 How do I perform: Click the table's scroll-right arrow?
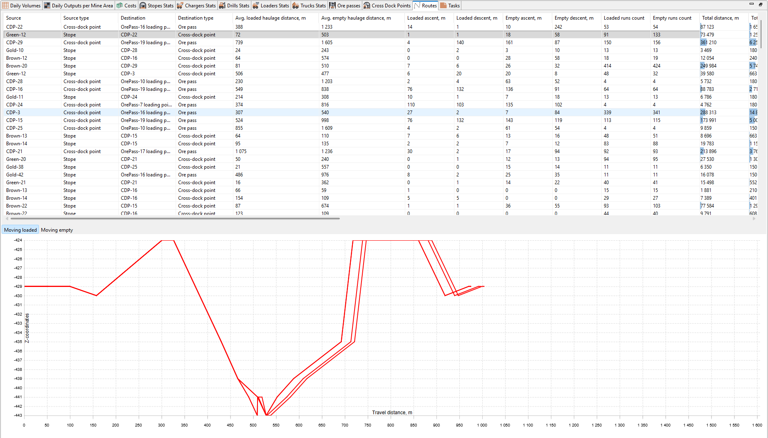coord(754,219)
